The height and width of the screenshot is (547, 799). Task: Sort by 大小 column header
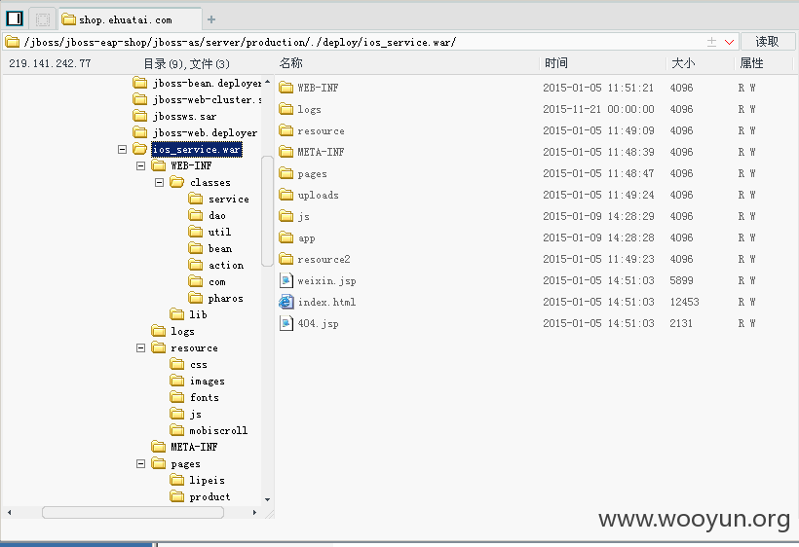(683, 63)
